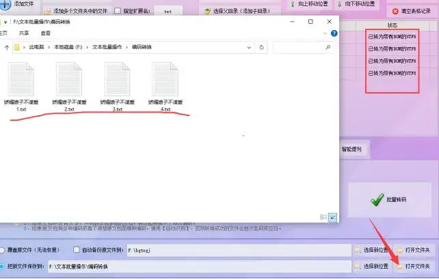Enable the 指定扩展名 checkbox
This screenshot has width=439, height=279.
[x=118, y=12]
